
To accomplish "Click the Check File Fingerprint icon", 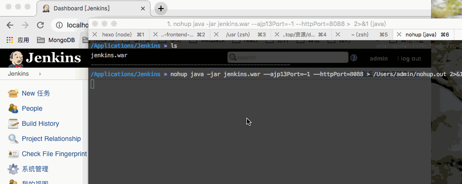I will pos(13,154).
